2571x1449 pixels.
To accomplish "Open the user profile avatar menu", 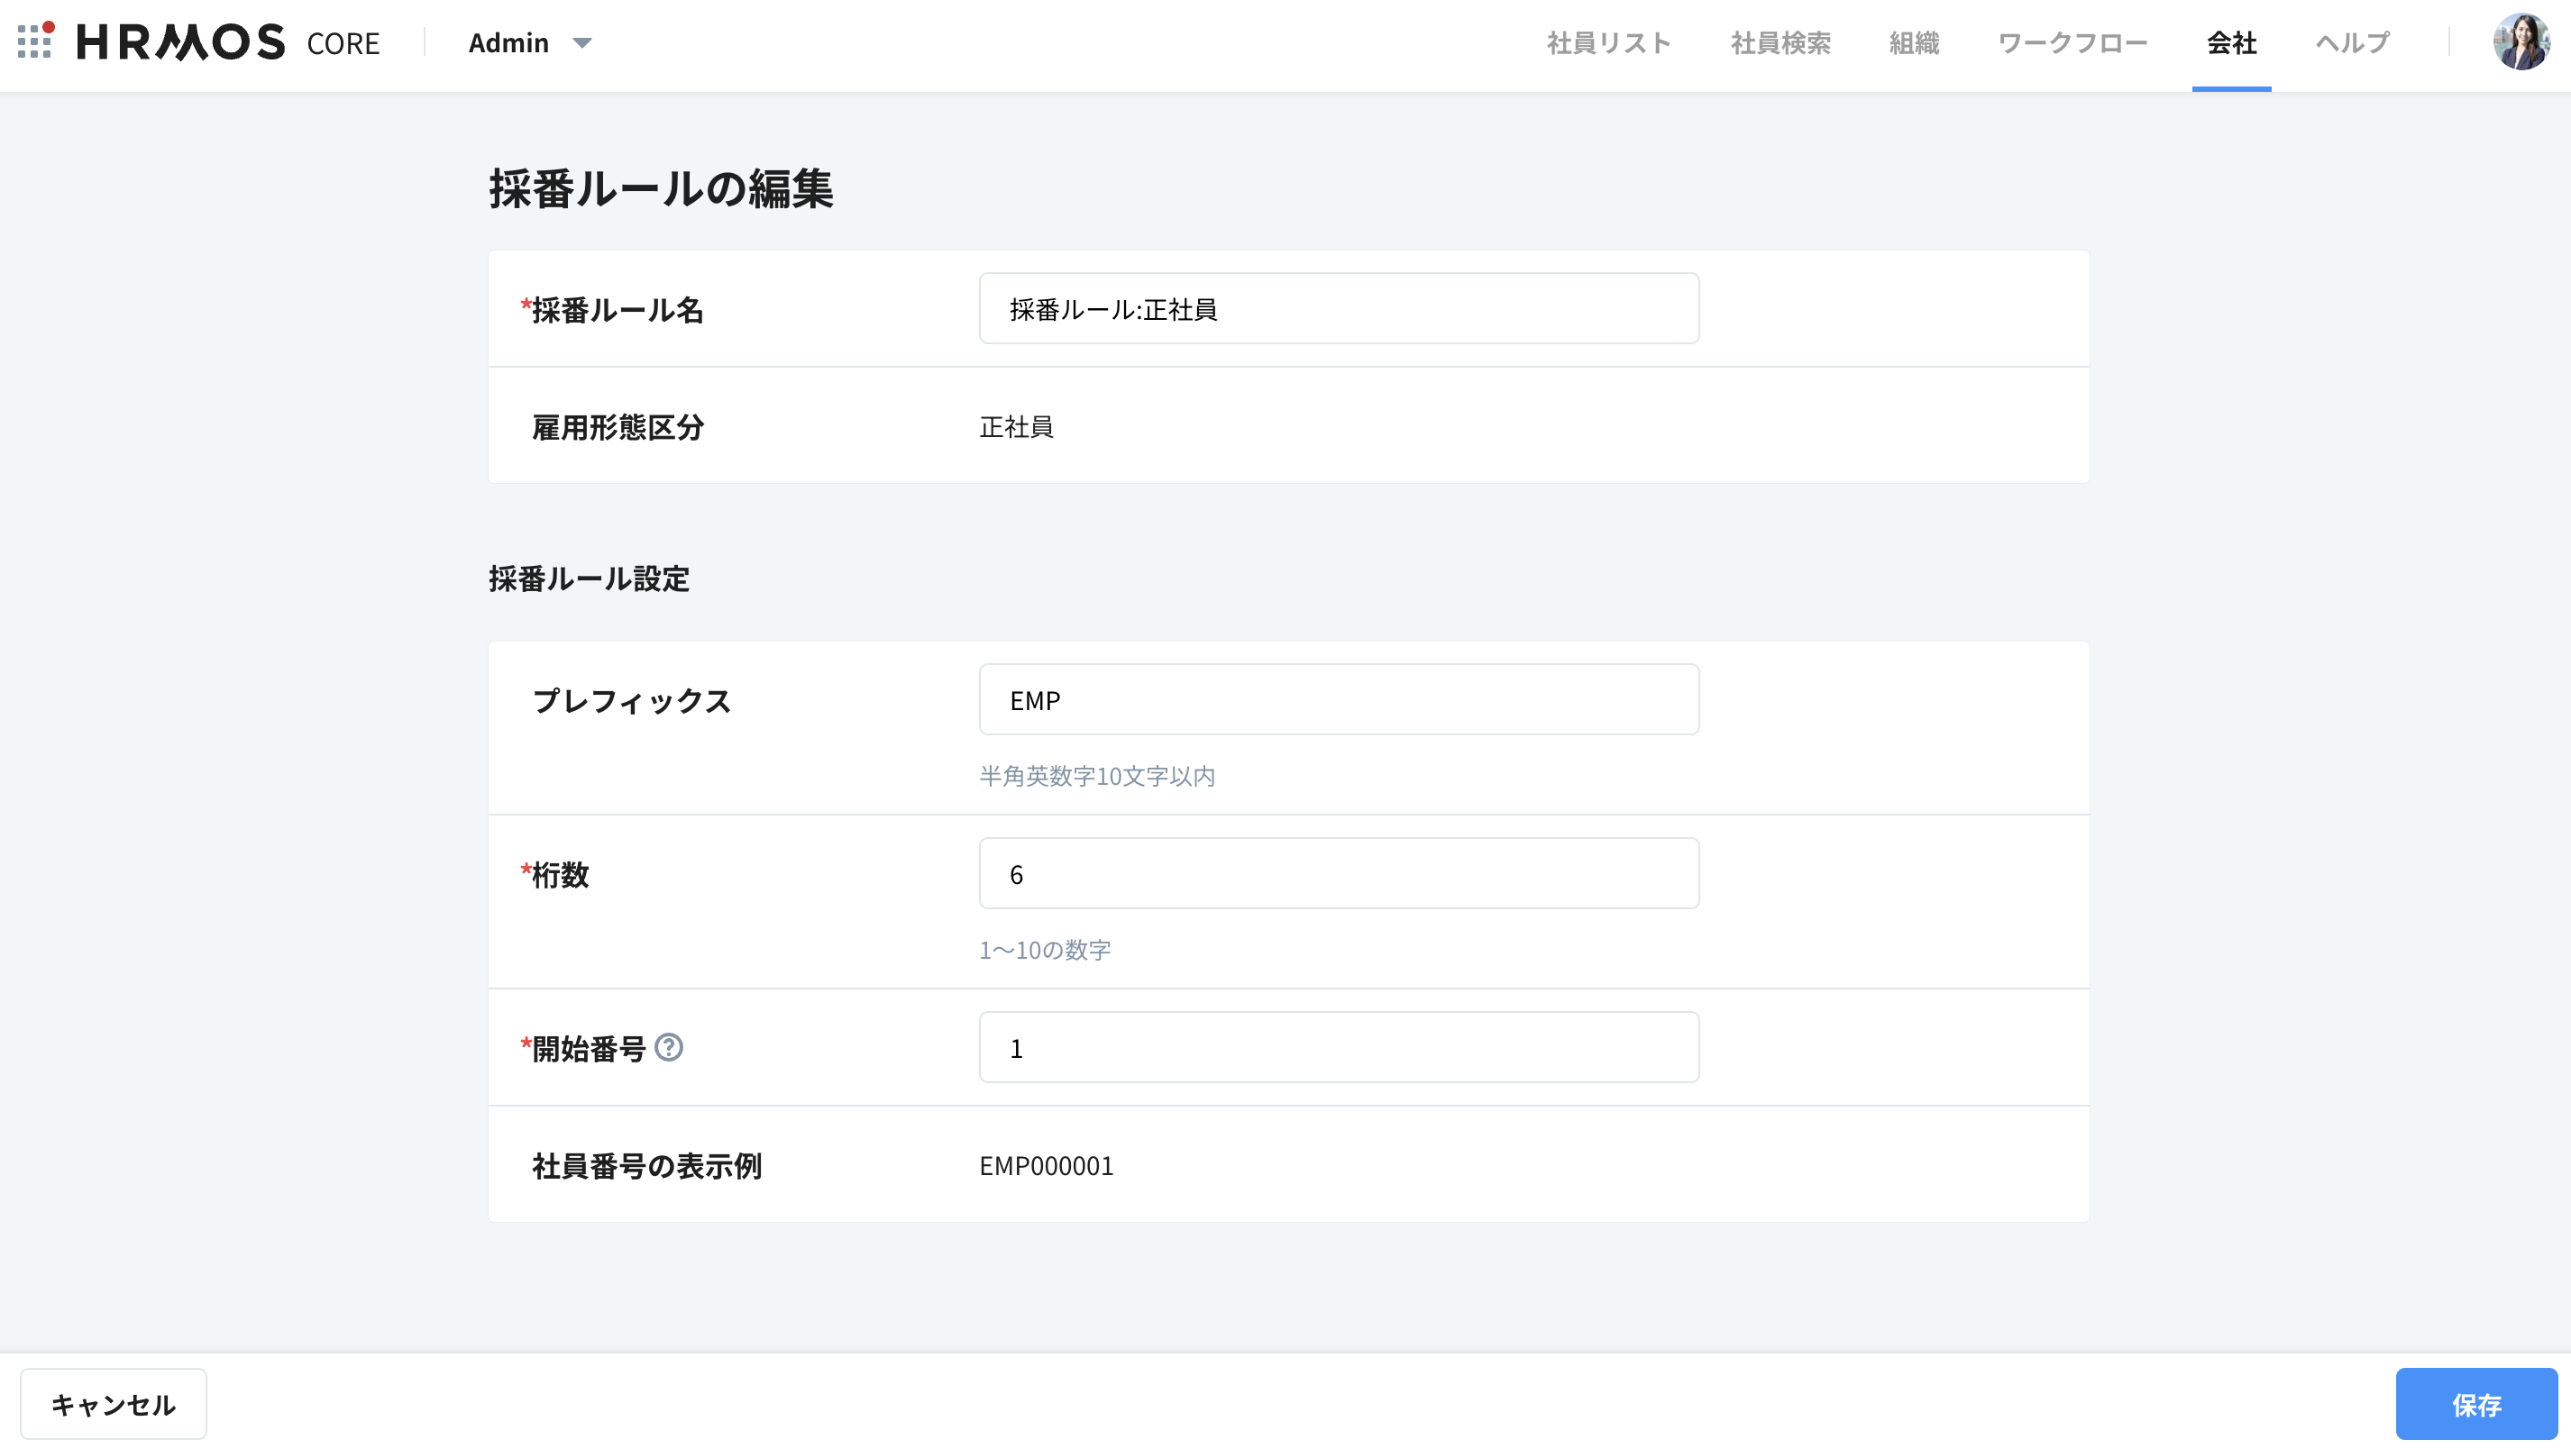I will tap(2522, 42).
